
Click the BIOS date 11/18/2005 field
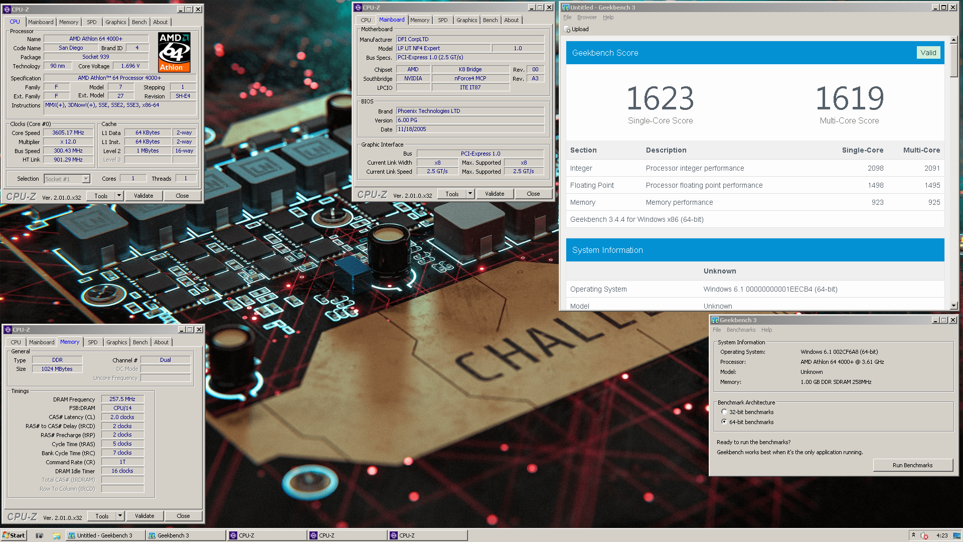point(470,129)
